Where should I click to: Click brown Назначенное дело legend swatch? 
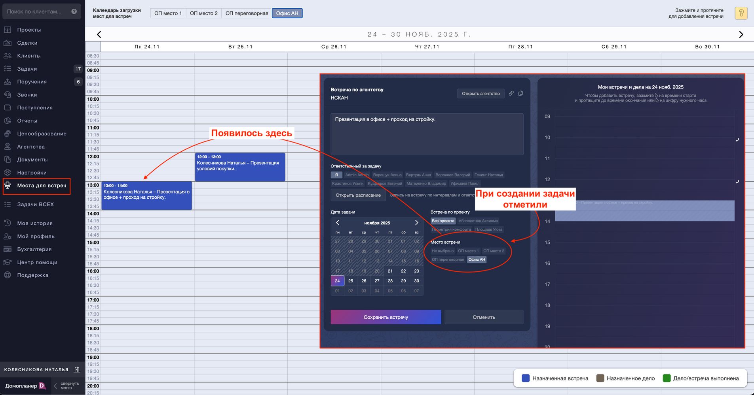[x=600, y=378]
